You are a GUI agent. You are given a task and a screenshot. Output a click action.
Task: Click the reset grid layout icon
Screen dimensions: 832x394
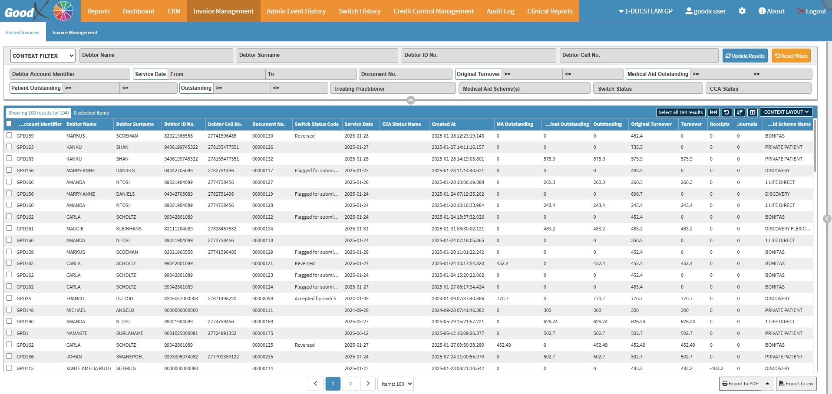click(x=726, y=112)
